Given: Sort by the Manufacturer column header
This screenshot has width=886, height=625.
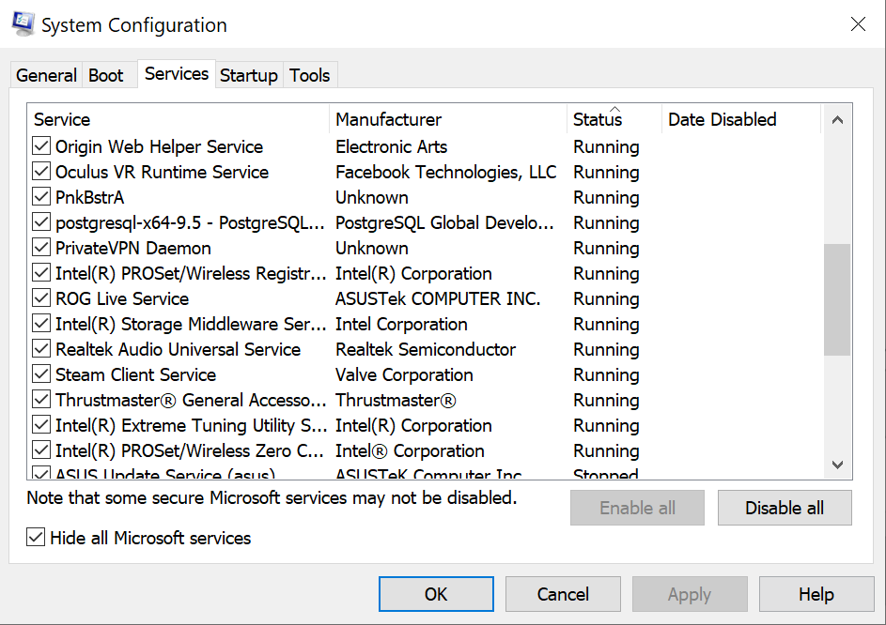Looking at the screenshot, I should click(x=447, y=119).
